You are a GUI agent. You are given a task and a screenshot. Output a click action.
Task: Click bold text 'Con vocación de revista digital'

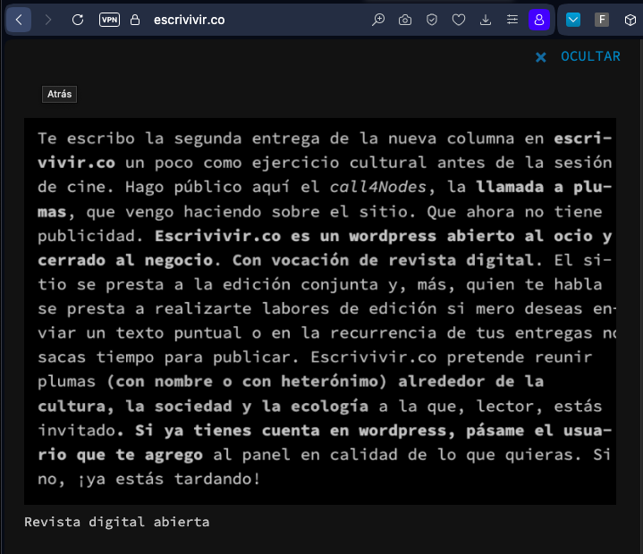pyautogui.click(x=384, y=260)
